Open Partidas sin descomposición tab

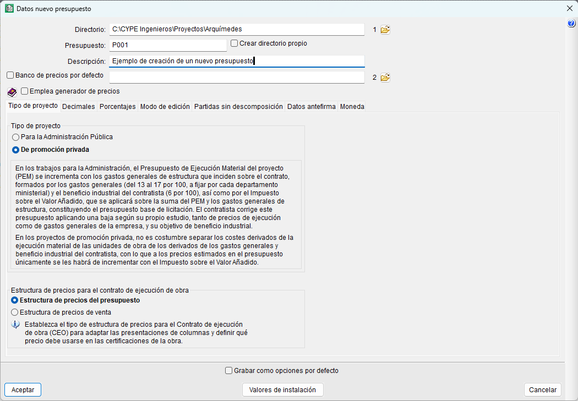[x=238, y=106]
